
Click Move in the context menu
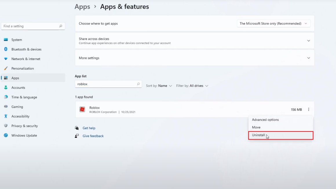(256, 127)
